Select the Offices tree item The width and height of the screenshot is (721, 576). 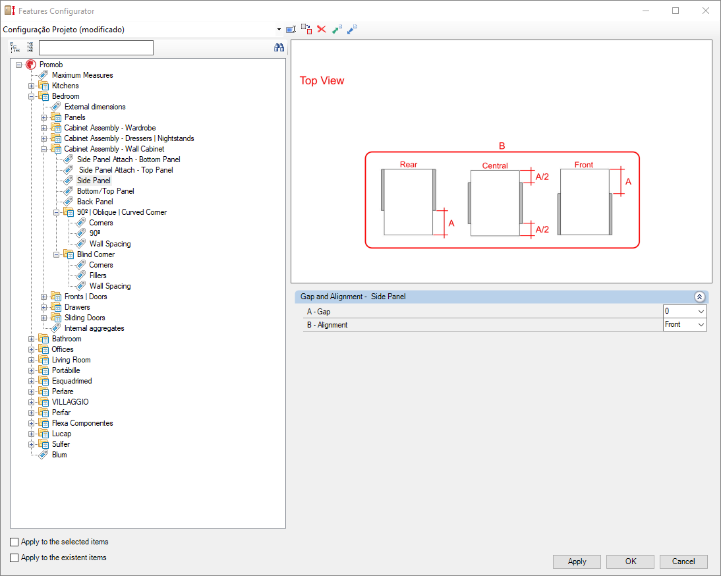click(x=63, y=349)
